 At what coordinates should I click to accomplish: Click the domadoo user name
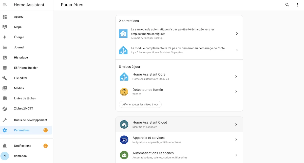click(x=20, y=156)
